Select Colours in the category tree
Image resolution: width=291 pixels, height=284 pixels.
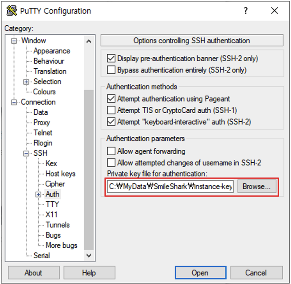pos(44,92)
